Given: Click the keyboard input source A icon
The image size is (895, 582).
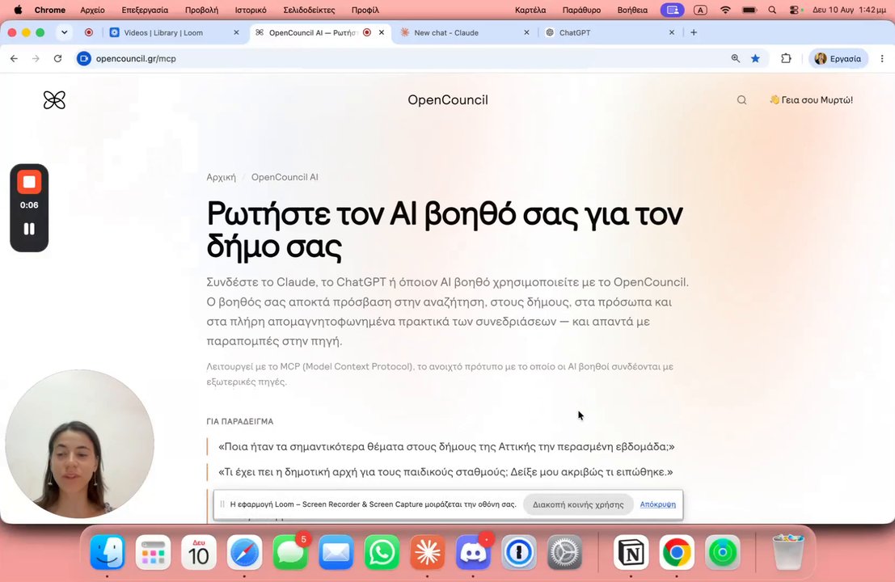Looking at the screenshot, I should pos(700,10).
